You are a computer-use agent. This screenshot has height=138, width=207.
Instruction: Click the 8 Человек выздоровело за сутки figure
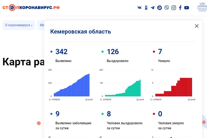(109, 114)
